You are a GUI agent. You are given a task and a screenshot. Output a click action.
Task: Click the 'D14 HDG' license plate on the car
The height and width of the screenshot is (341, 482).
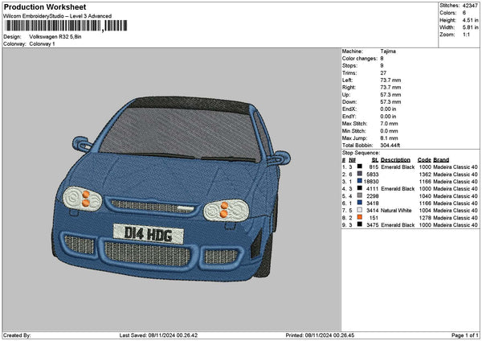(x=149, y=235)
